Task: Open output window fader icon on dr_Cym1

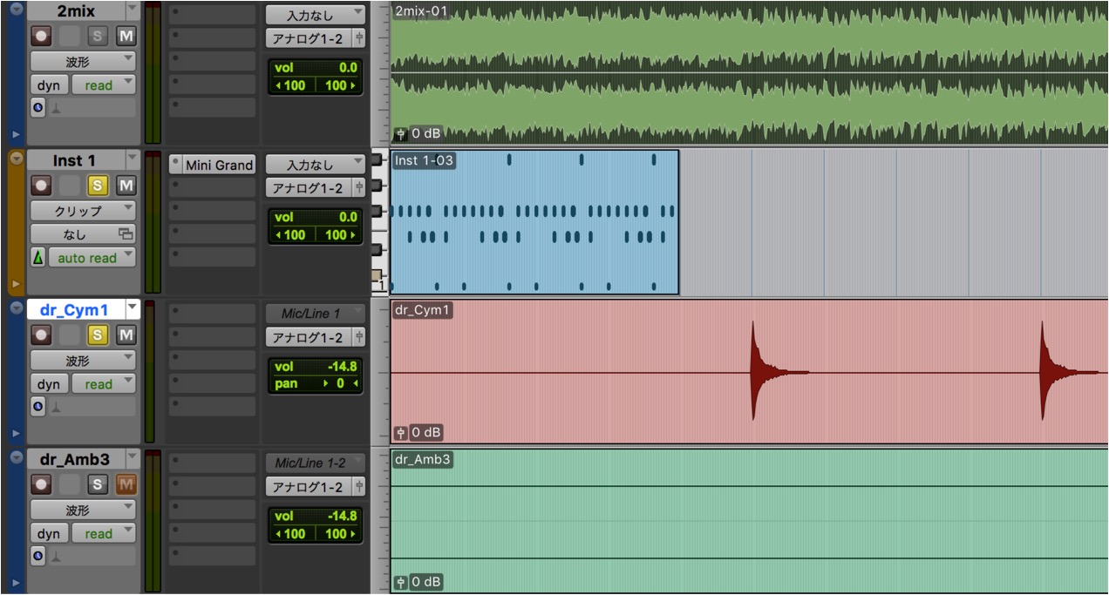Action: 359,338
